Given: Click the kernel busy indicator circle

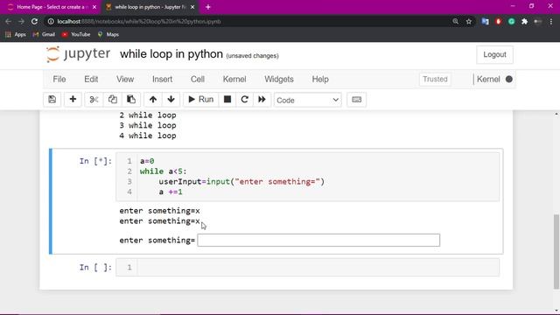Looking at the screenshot, I should 509,80.
